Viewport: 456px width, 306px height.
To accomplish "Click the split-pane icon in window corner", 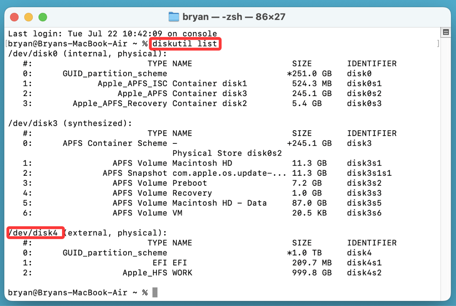I will pyautogui.click(x=446, y=32).
